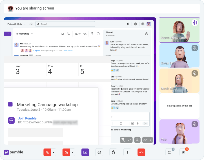Open history clock icon

(31, 24)
